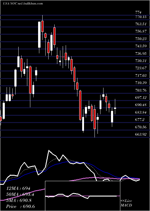The width and height of the screenshot is (150, 211).
Task: Select the 717.03 price level label
Action: coord(141,75)
